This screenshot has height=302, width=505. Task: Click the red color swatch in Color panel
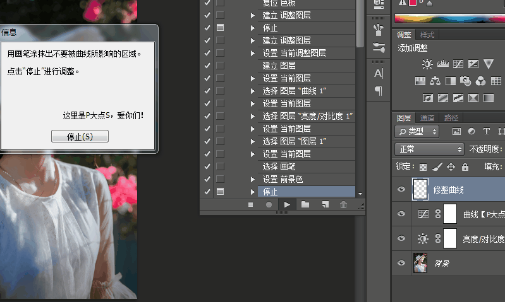tap(413, 3)
